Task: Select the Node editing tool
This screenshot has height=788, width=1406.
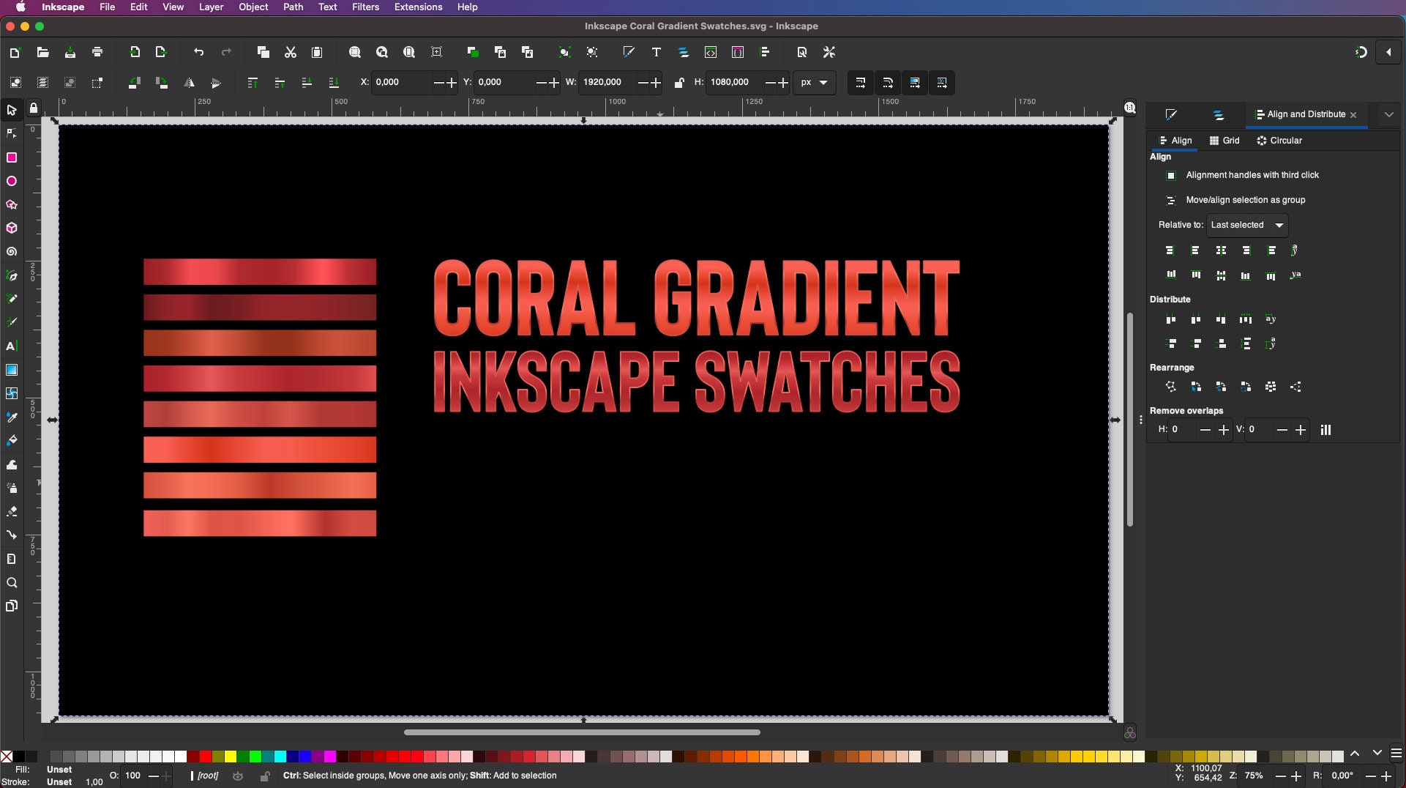Action: tap(12, 133)
